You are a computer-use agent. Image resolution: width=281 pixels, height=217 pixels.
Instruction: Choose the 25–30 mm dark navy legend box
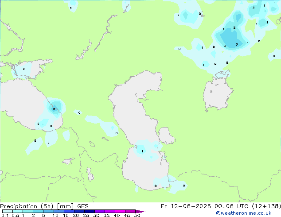pyautogui.click(x=89, y=211)
